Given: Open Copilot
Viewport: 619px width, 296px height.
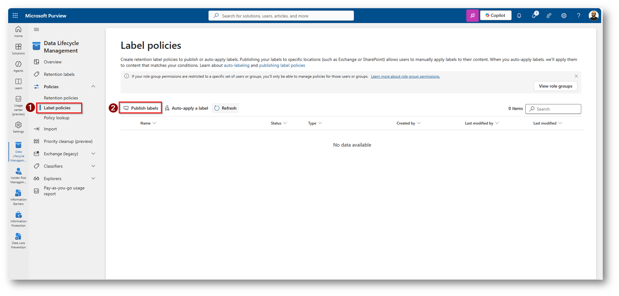Looking at the screenshot, I should (x=496, y=16).
